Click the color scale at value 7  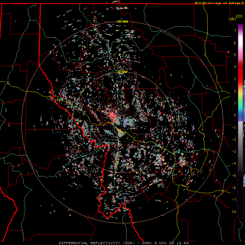click(240, 30)
